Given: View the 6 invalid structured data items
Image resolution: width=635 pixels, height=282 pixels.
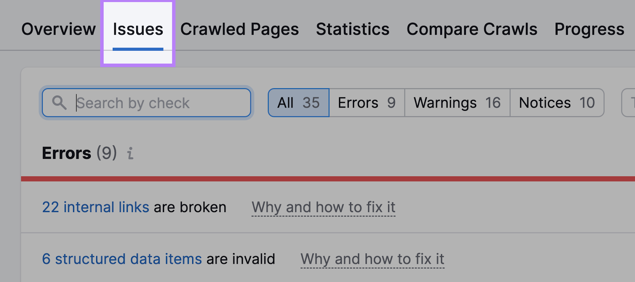Looking at the screenshot, I should (121, 259).
